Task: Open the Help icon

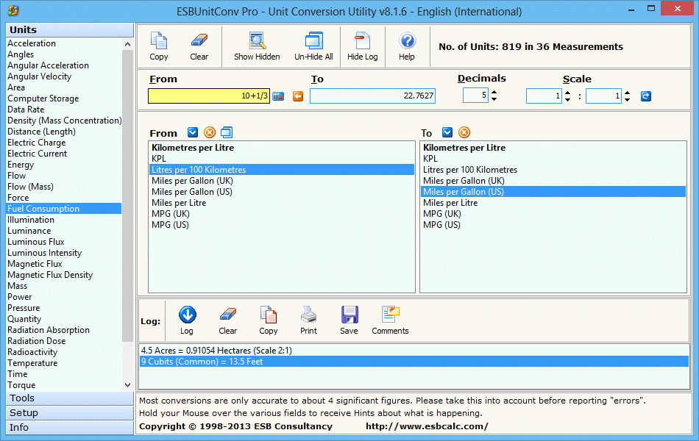Action: point(407,40)
